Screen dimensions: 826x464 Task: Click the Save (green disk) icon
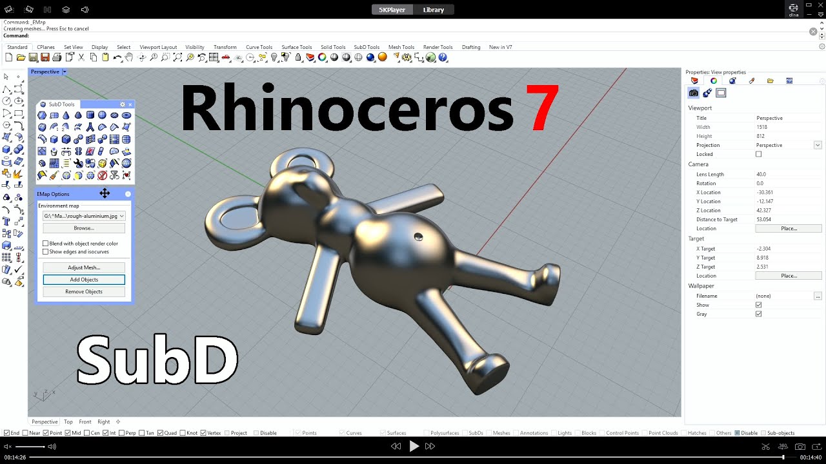[33, 57]
